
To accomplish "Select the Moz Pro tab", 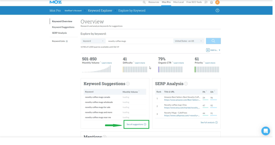I will tap(166, 2).
